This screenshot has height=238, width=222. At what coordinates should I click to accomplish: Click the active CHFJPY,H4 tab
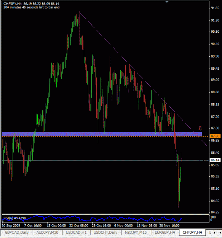[x=192, y=232]
